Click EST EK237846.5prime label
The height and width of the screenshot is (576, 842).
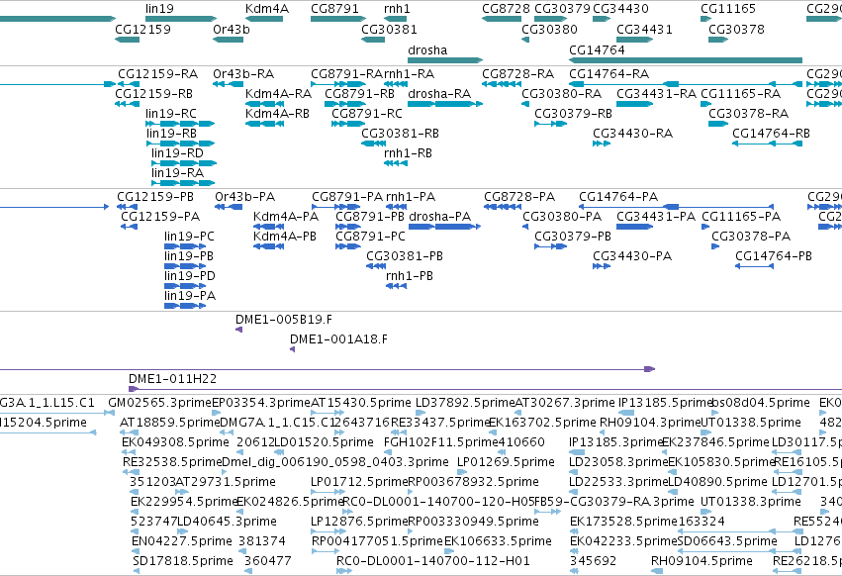[715, 442]
